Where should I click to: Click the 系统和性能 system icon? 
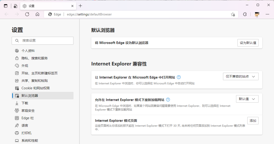(17, 140)
